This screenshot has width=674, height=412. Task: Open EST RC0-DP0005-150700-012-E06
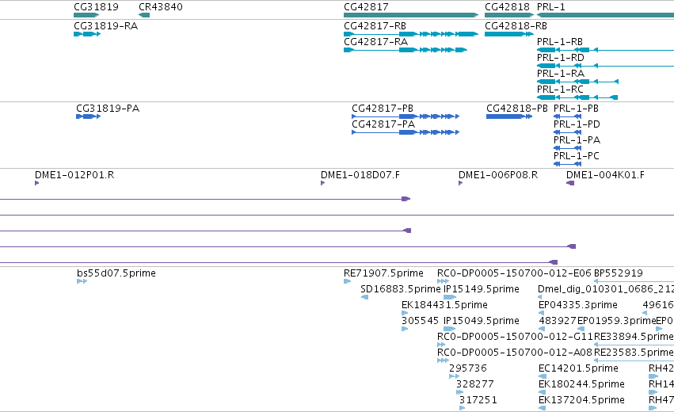444,281
